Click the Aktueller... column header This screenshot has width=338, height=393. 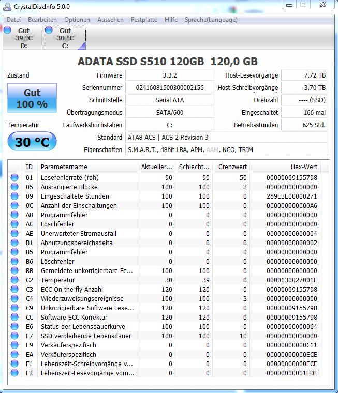(157, 167)
